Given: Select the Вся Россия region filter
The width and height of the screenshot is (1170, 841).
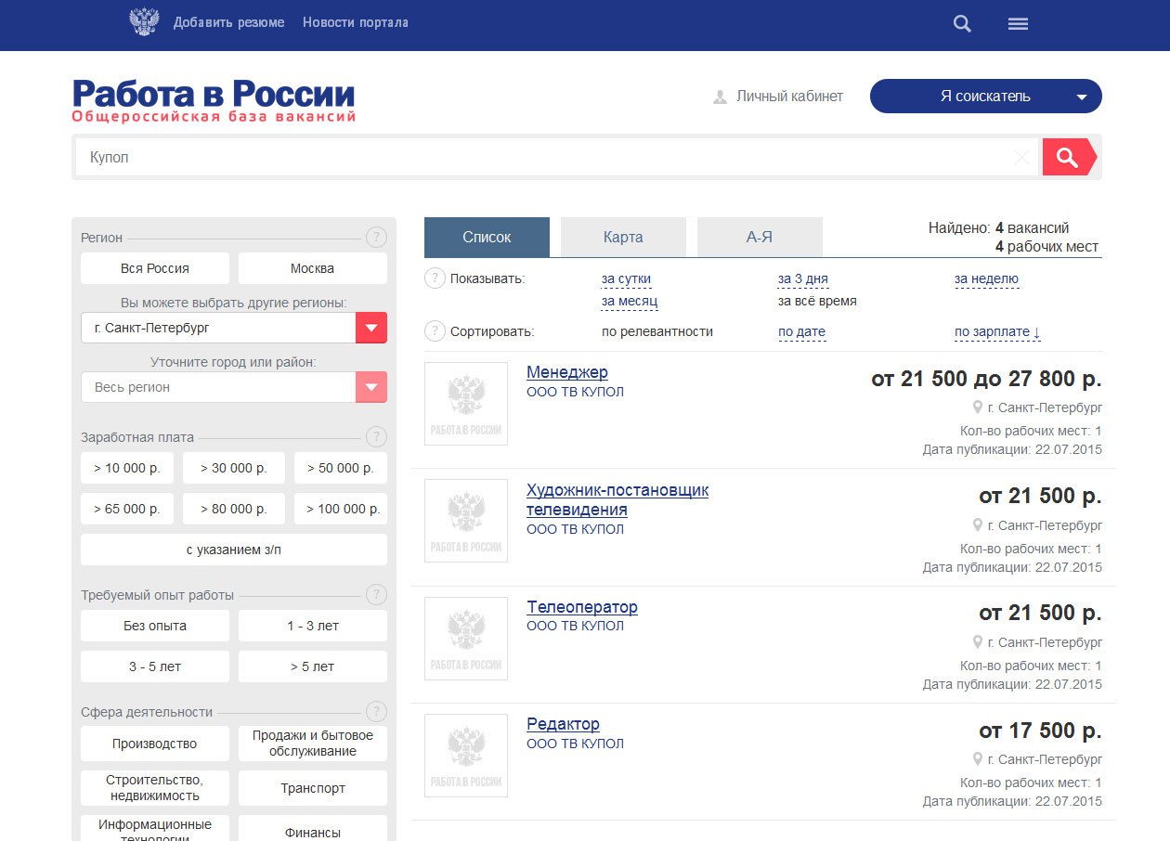Looking at the screenshot, I should pos(155,268).
